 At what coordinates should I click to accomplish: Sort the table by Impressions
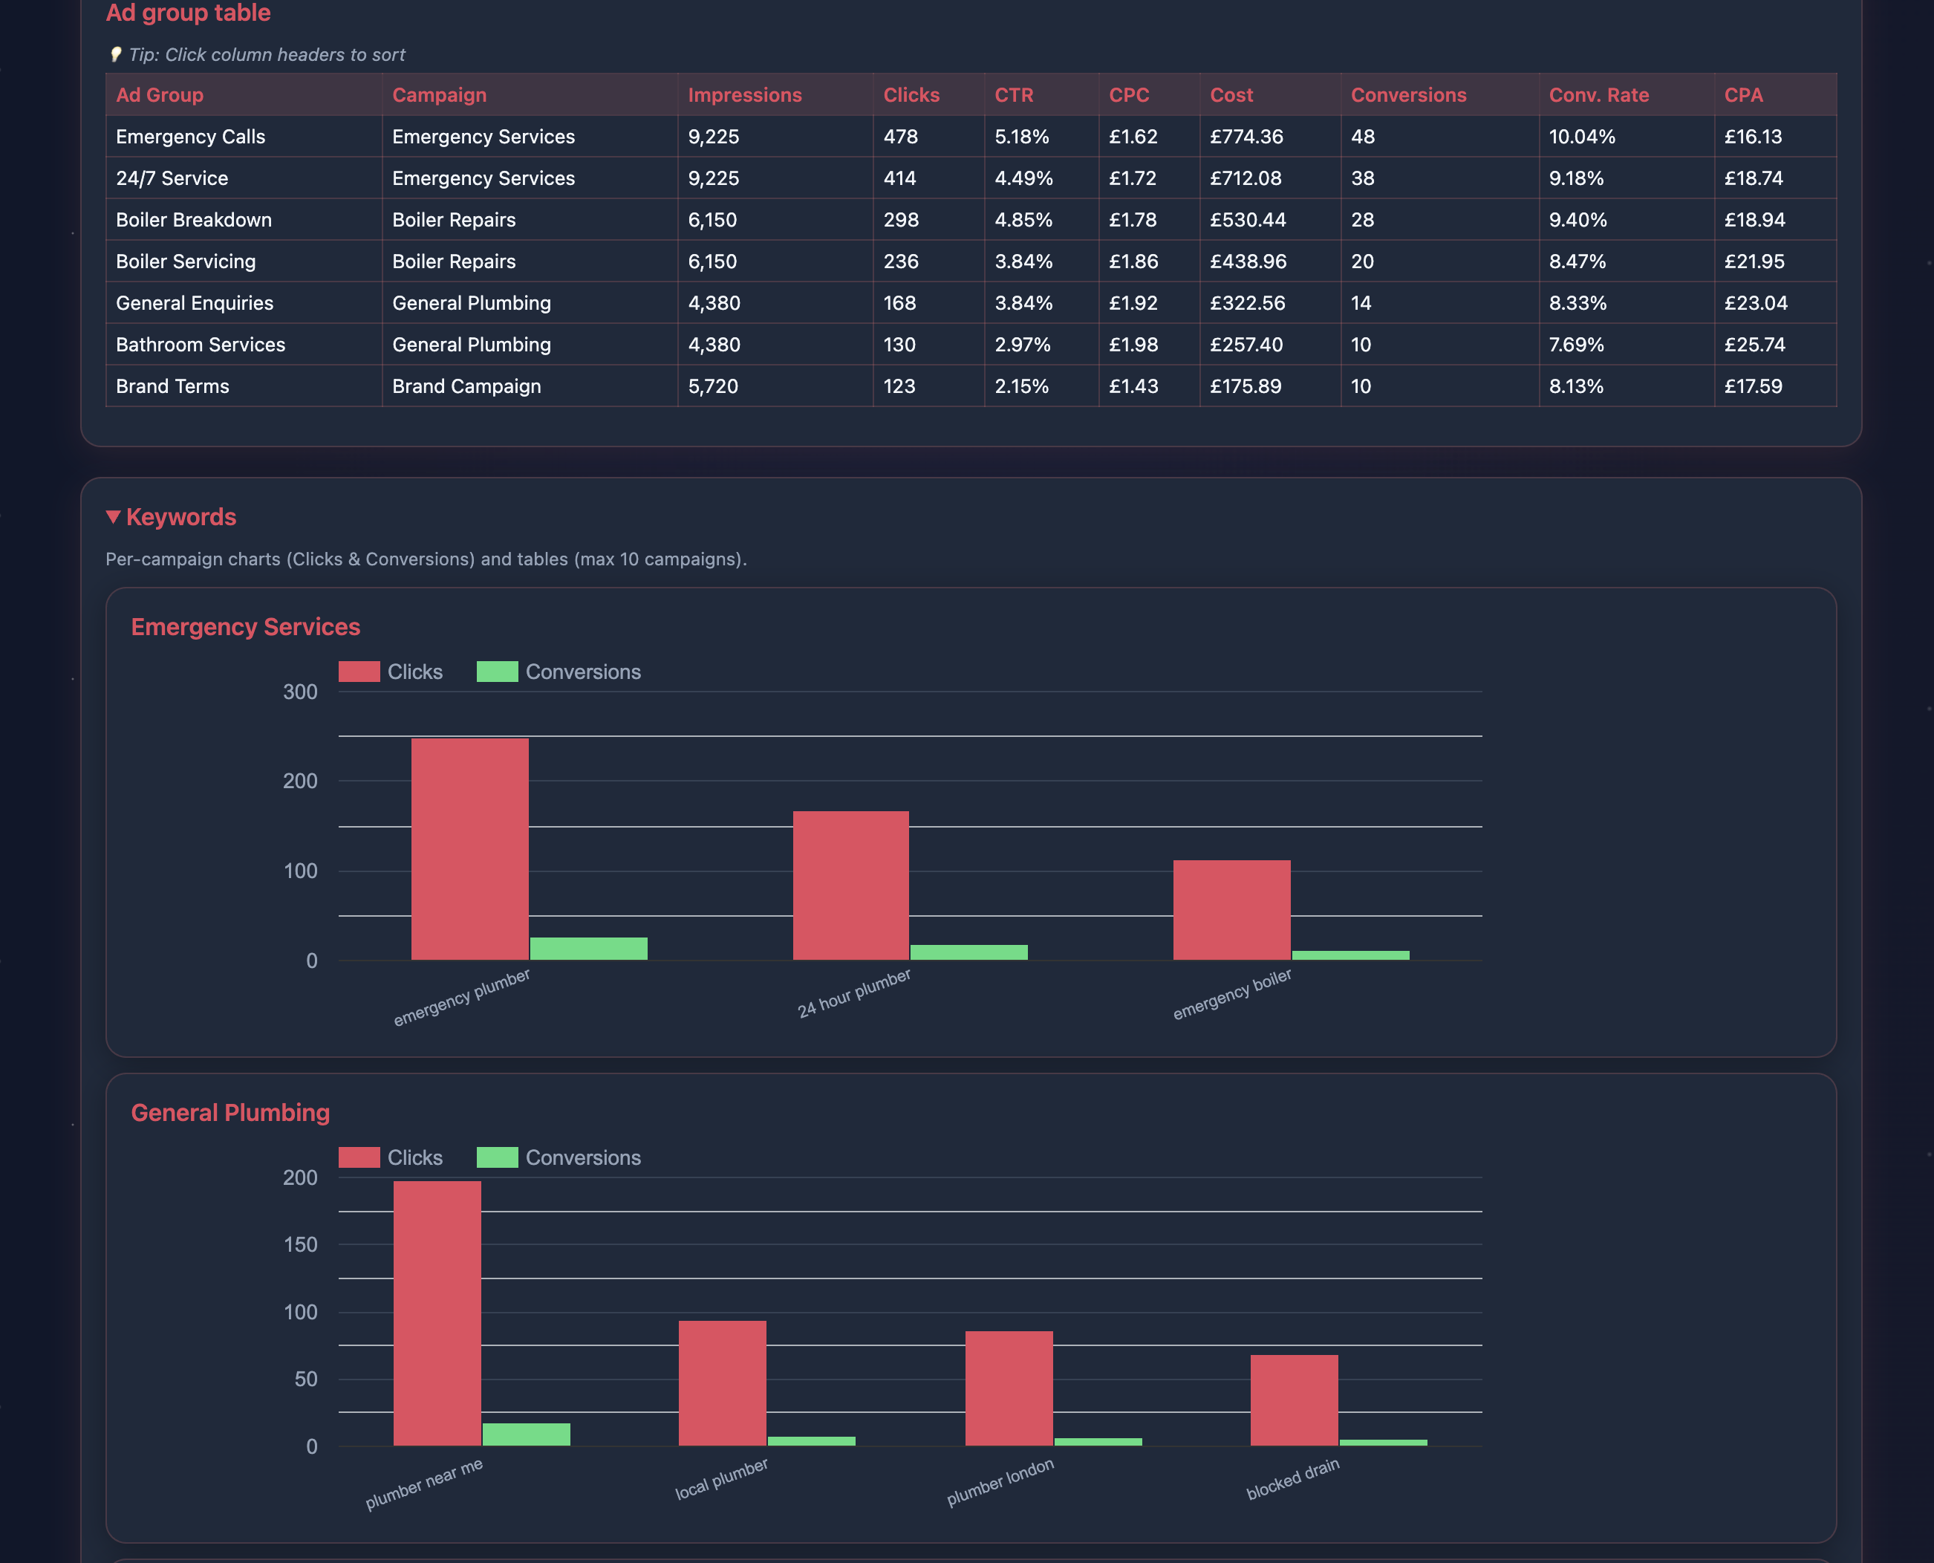[745, 94]
